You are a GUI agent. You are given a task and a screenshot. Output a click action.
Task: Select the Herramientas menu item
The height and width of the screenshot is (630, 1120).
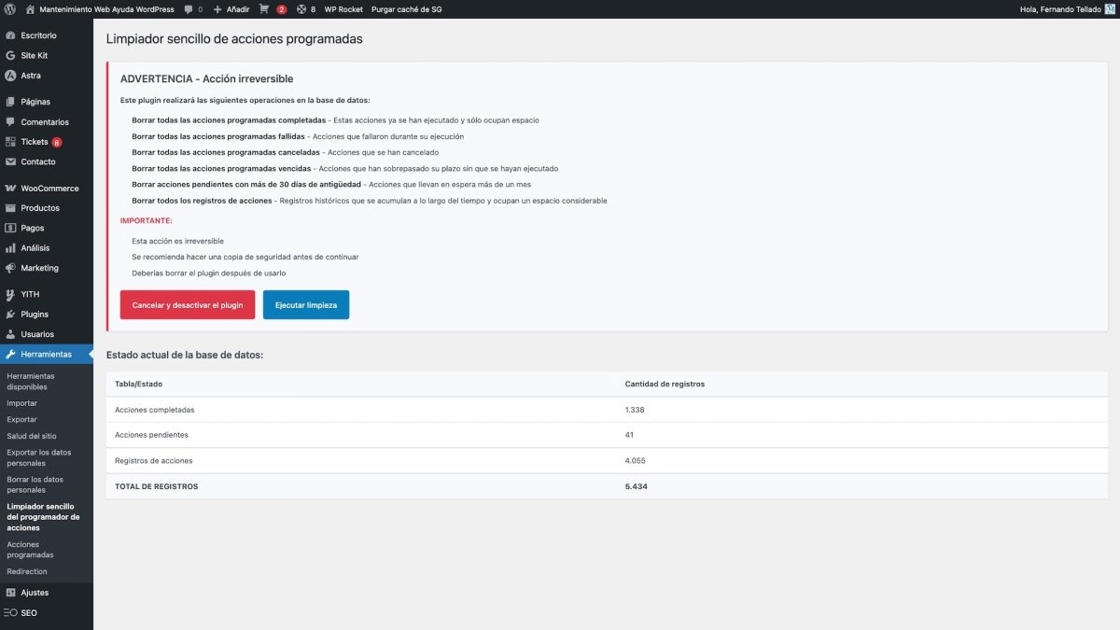47,355
